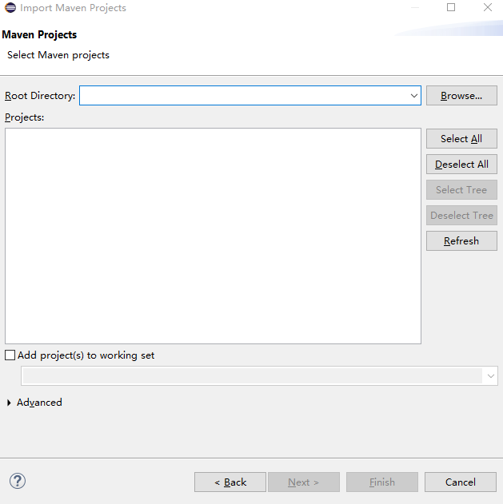Maximize the Import Maven Projects window

coord(451,7)
